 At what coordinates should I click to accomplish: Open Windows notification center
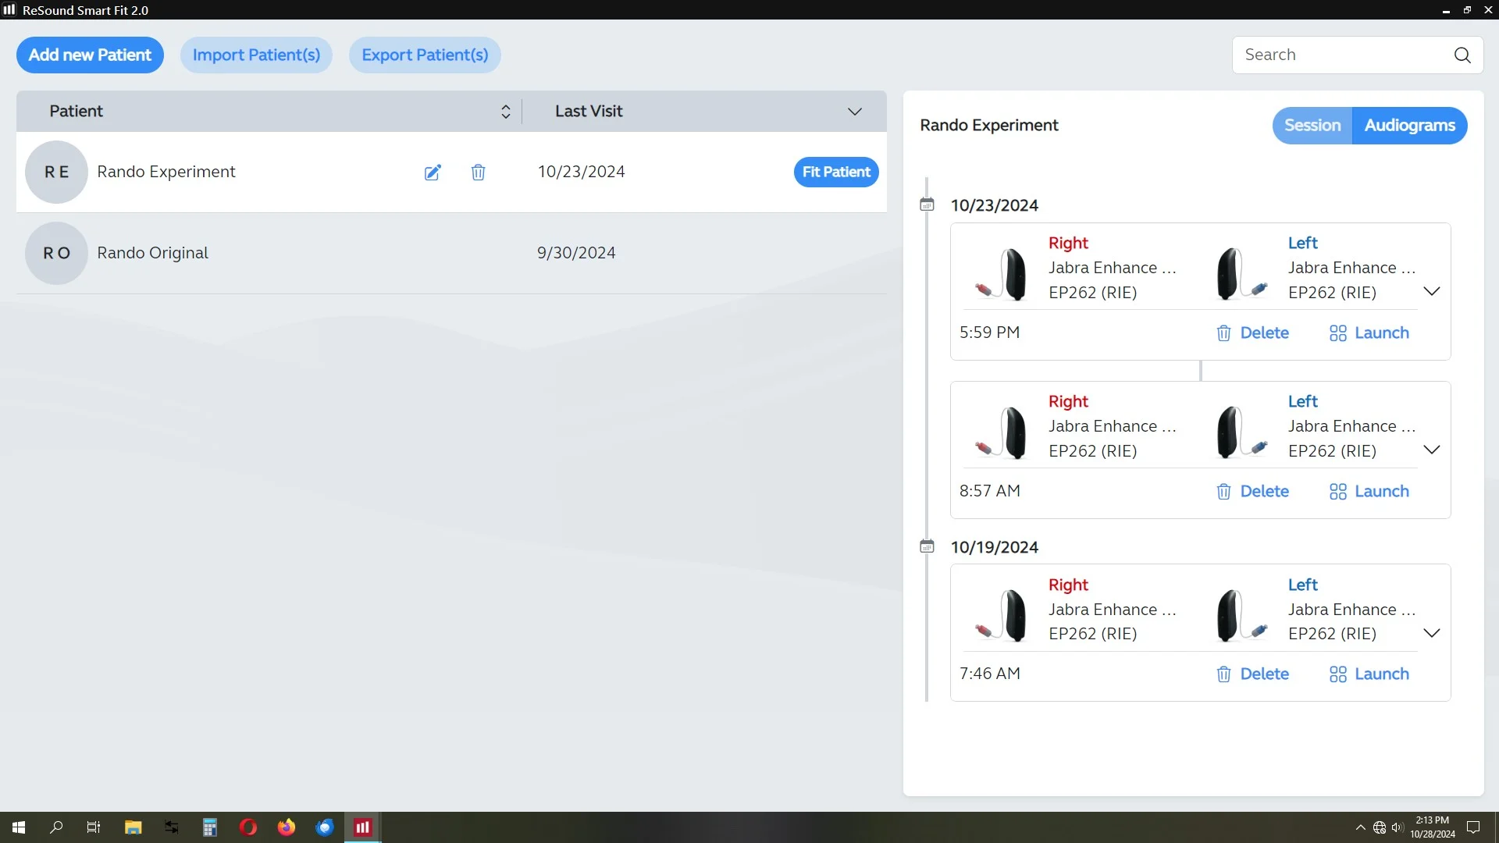pos(1473,827)
